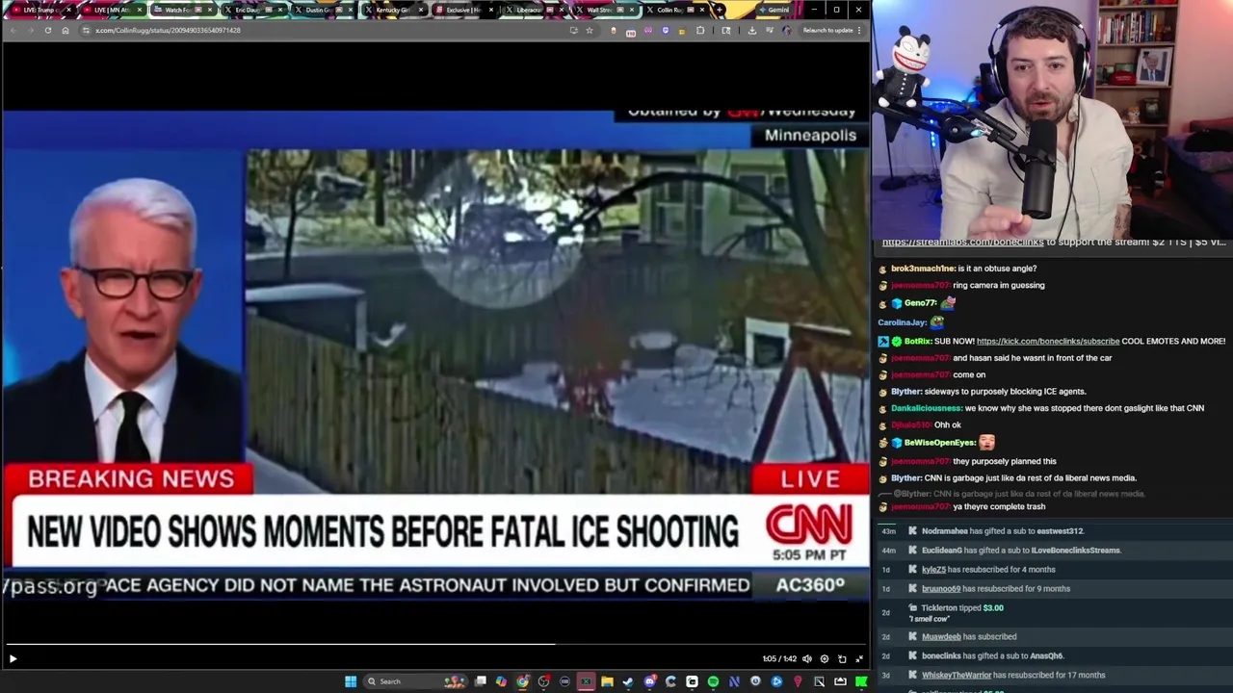Open the Windows Start menu
1233x693 pixels.
coord(351,681)
